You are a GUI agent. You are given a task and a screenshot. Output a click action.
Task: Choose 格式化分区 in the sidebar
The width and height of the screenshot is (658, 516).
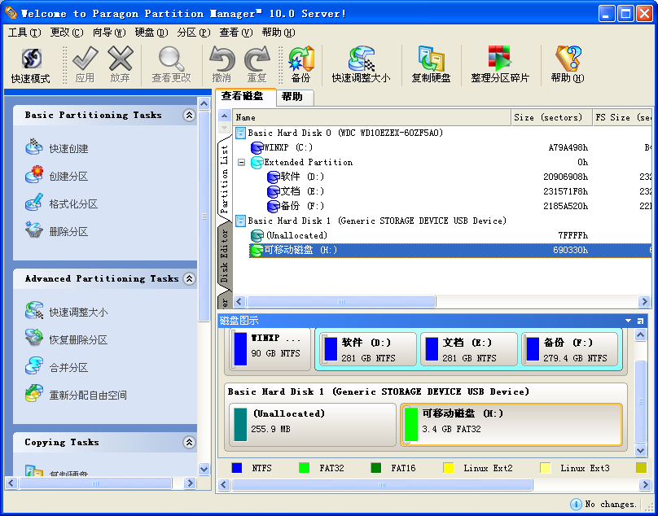point(72,204)
